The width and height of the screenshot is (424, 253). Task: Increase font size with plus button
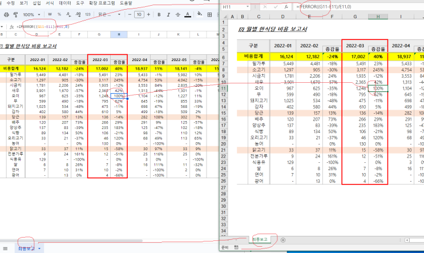pos(148,14)
